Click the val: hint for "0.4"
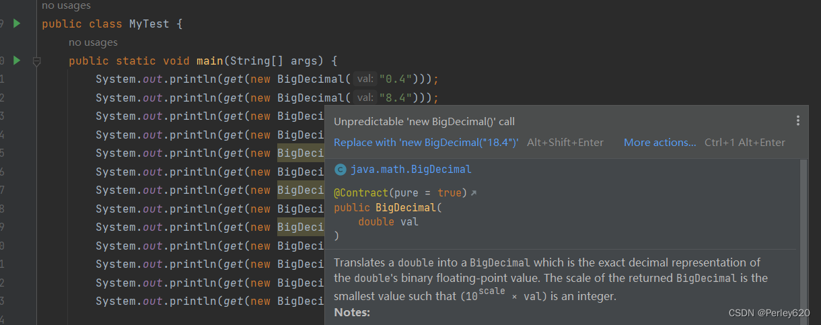Viewport: 821px width, 325px height. (365, 79)
